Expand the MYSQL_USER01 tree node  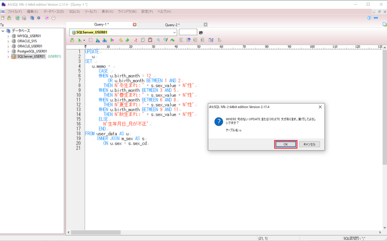coord(8,36)
